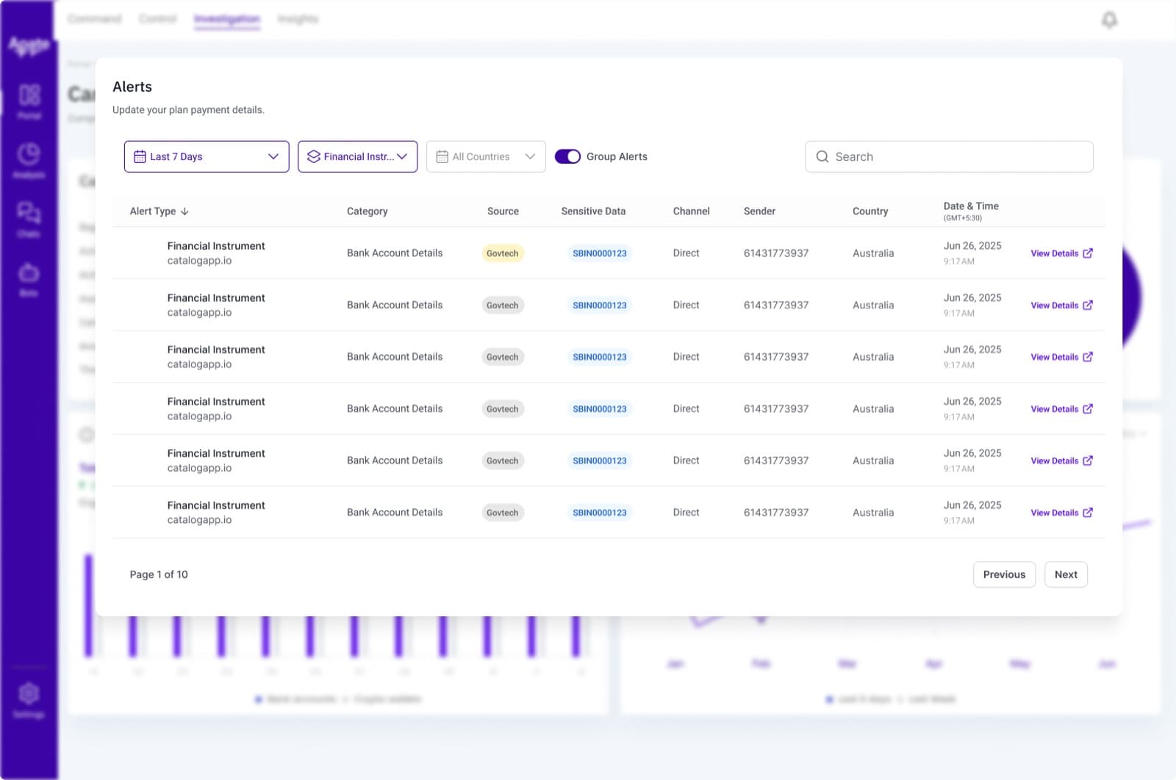The height and width of the screenshot is (780, 1176).
Task: Open the notifications bell in the top bar
Action: (1109, 20)
